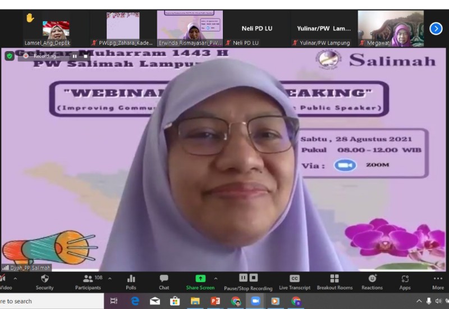Launch the Polls window
The height and width of the screenshot is (309, 449).
click(131, 282)
